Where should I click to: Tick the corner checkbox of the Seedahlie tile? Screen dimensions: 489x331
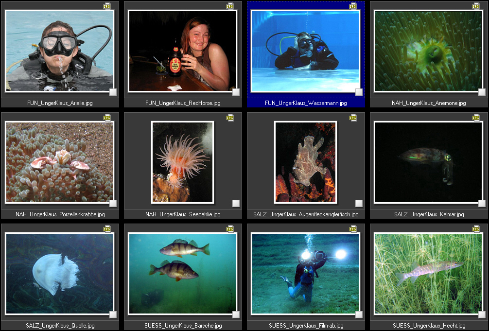pyautogui.click(x=236, y=203)
